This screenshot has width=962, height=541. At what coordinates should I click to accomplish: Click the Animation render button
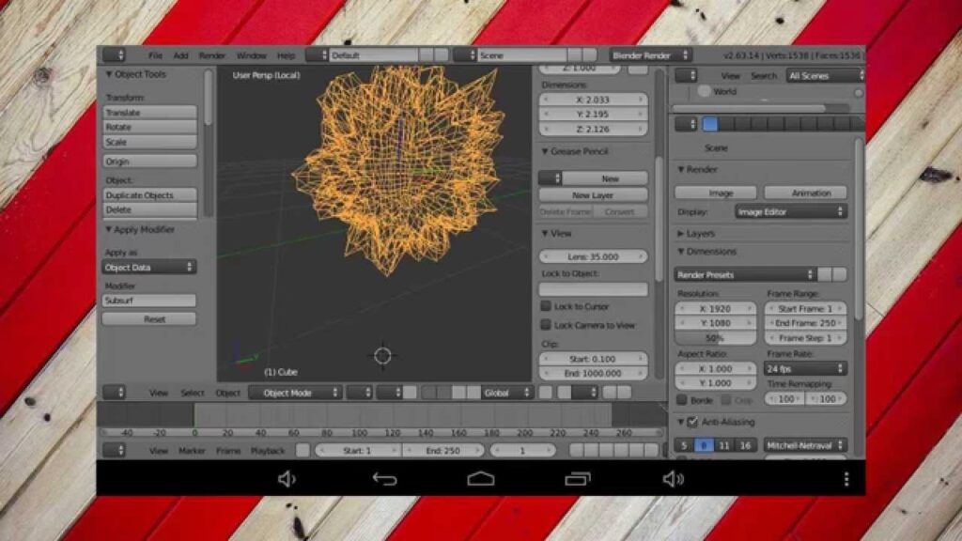point(811,193)
